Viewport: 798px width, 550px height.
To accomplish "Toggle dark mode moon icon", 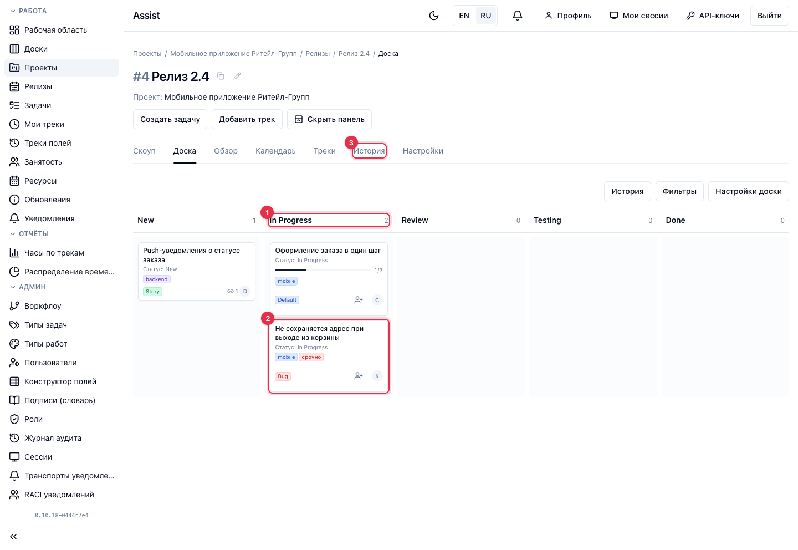I will 434,16.
